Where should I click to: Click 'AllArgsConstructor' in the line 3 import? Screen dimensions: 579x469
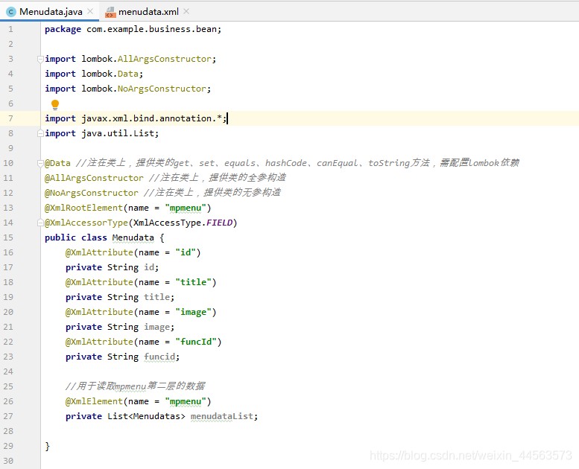coord(165,59)
